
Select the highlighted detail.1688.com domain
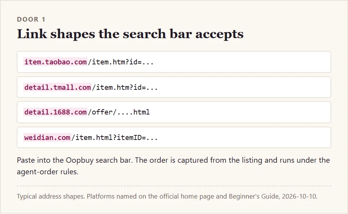tap(55, 112)
